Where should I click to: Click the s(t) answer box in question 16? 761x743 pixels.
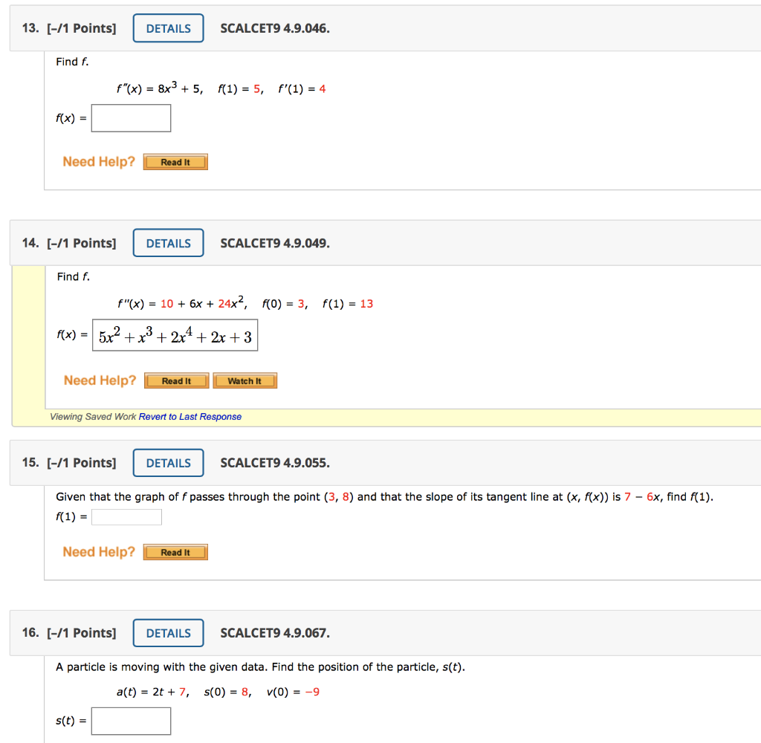click(x=131, y=721)
